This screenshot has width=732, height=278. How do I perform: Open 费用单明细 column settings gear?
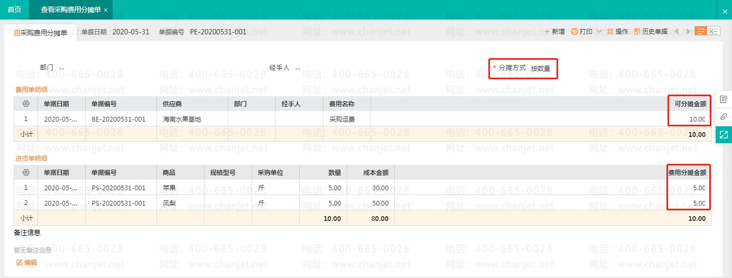tap(26, 104)
